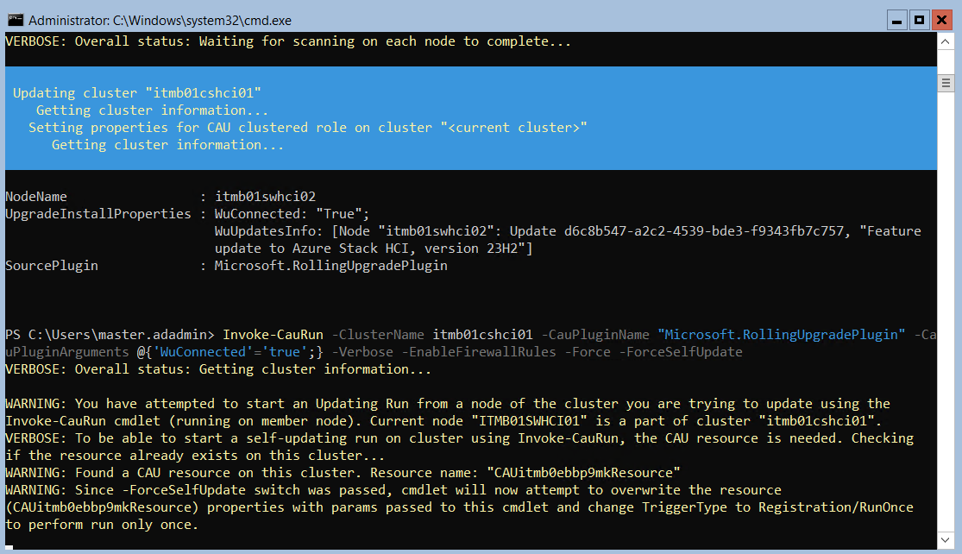Click the vertical scrollbar thumb
This screenshot has width=962, height=554.
946,83
